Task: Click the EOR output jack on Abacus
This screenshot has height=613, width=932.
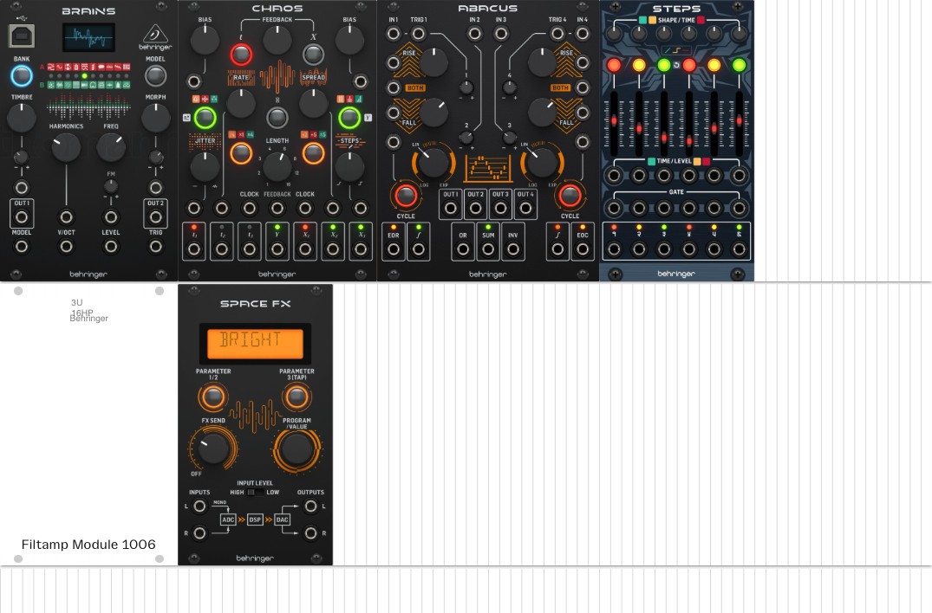Action: 394,250
